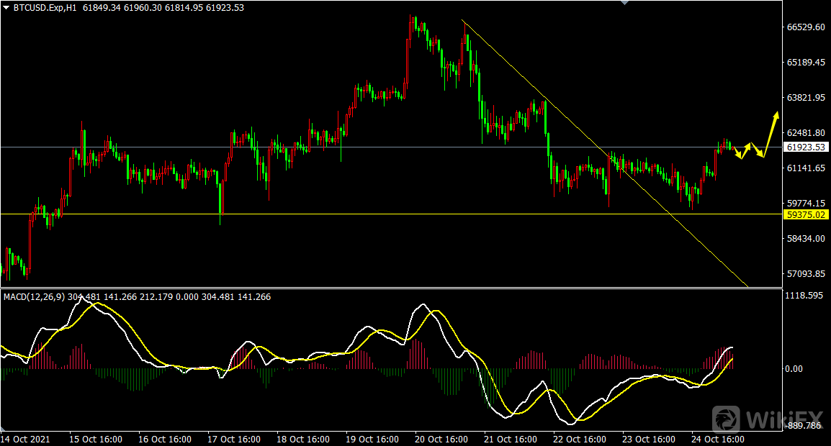Click the 14 Oct 2021 date label
This screenshot has width=831, height=446.
click(25, 439)
